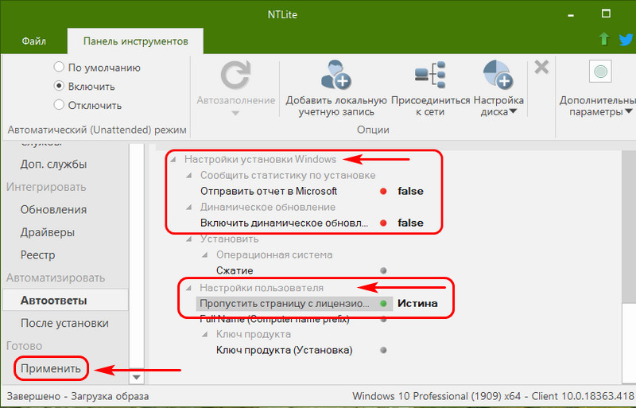Image resolution: width=636 pixels, height=408 pixels.
Task: Select the По умолчанию radio button
Action: click(59, 67)
